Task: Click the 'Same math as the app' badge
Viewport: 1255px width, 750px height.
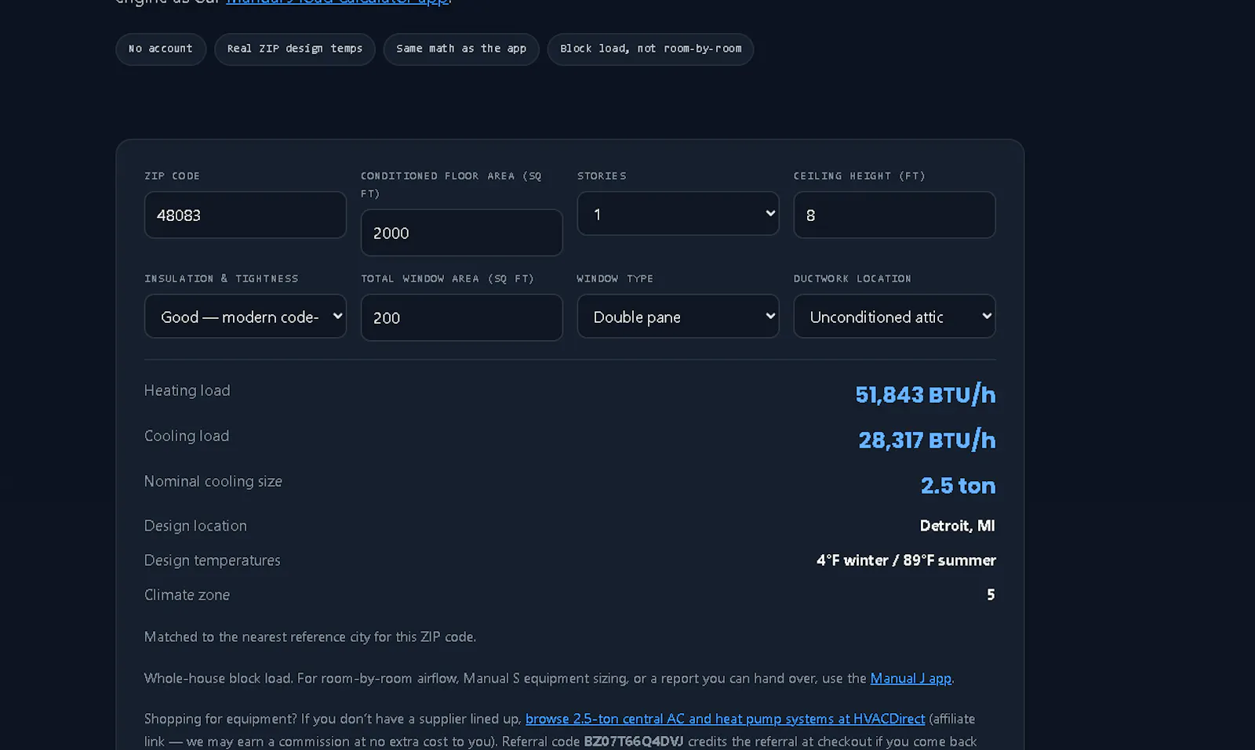Action: pos(461,49)
